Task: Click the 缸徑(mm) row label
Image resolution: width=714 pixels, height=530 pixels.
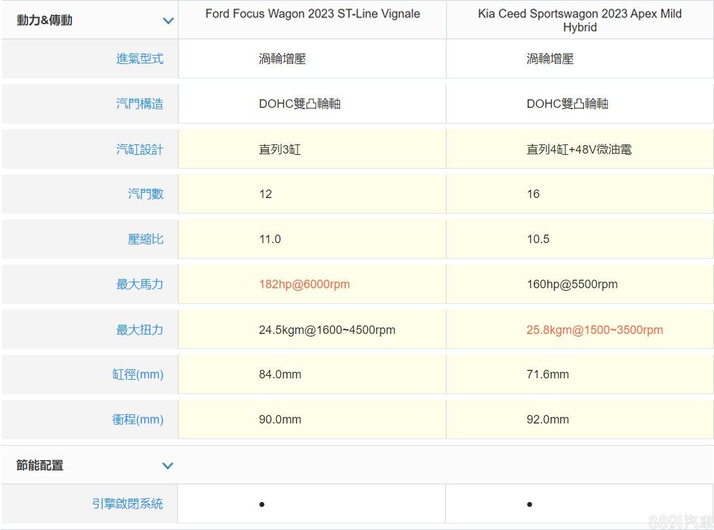Action: click(137, 374)
